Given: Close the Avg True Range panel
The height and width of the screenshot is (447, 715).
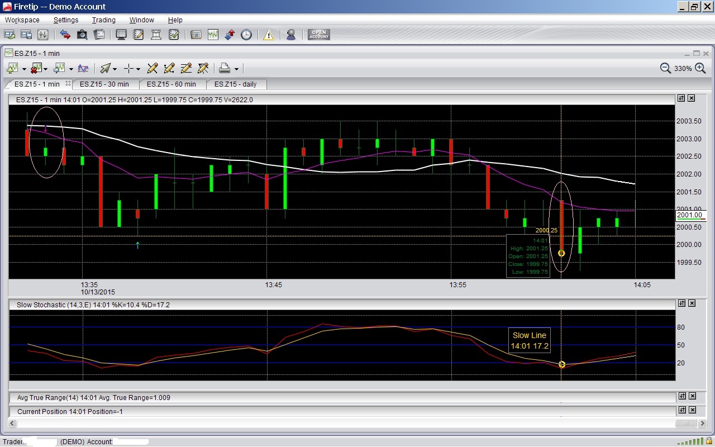Looking at the screenshot, I should (692, 396).
